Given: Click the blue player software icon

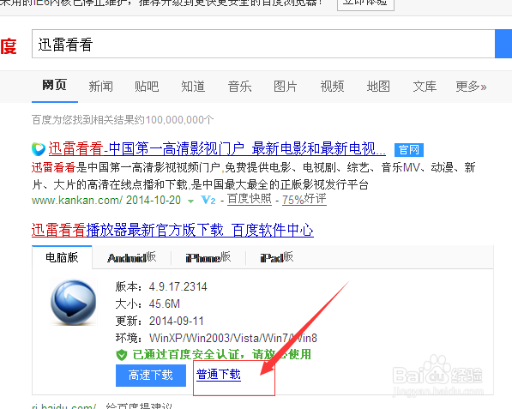Looking at the screenshot, I should click(74, 303).
